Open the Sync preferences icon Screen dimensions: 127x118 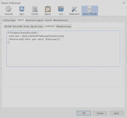point(22,9)
